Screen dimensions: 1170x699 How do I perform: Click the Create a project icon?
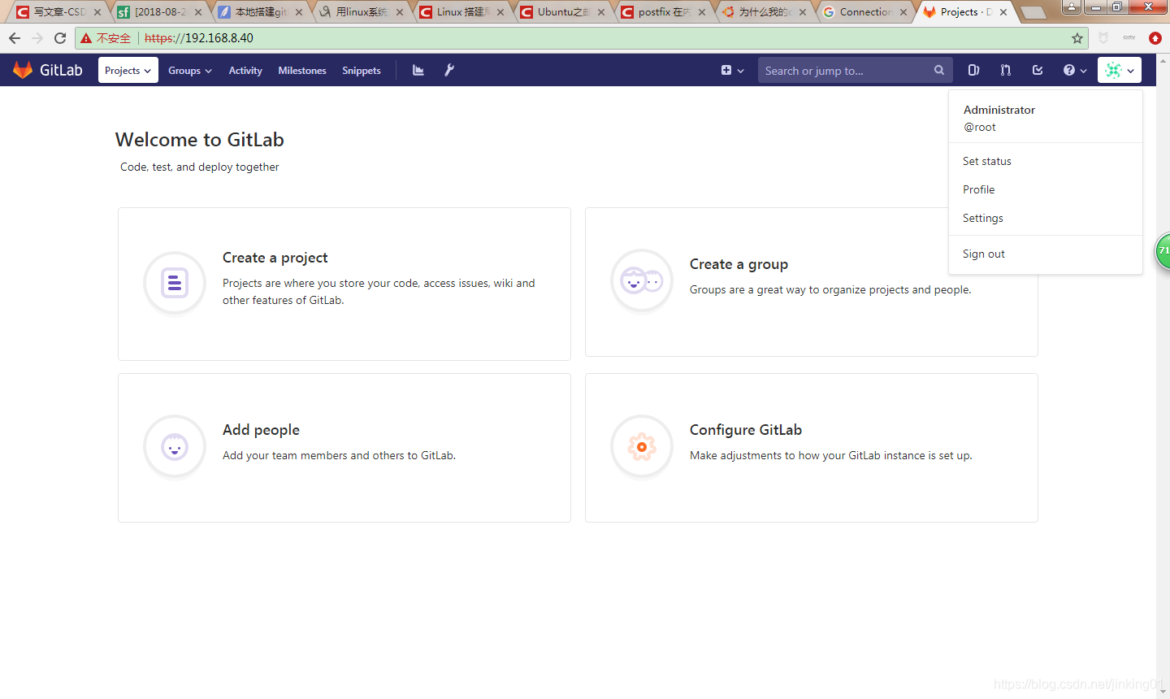pos(175,283)
